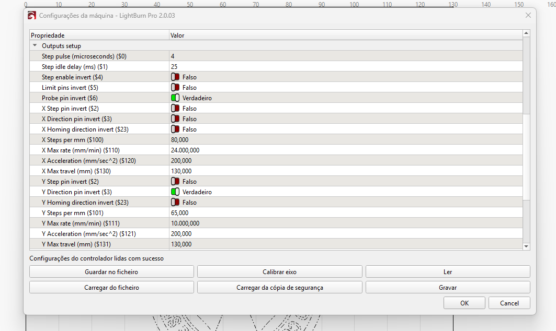Select 'Y Acceleration (mm/sec^2) ($121)' label
556x331 pixels.
point(88,234)
